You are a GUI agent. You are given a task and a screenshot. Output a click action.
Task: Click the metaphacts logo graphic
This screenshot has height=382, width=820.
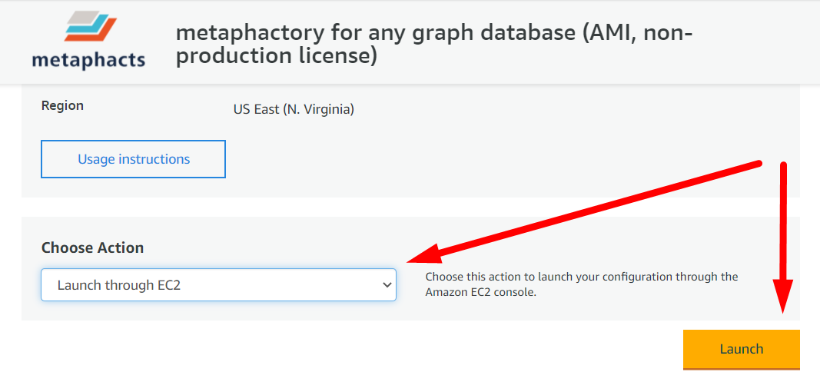pyautogui.click(x=90, y=27)
